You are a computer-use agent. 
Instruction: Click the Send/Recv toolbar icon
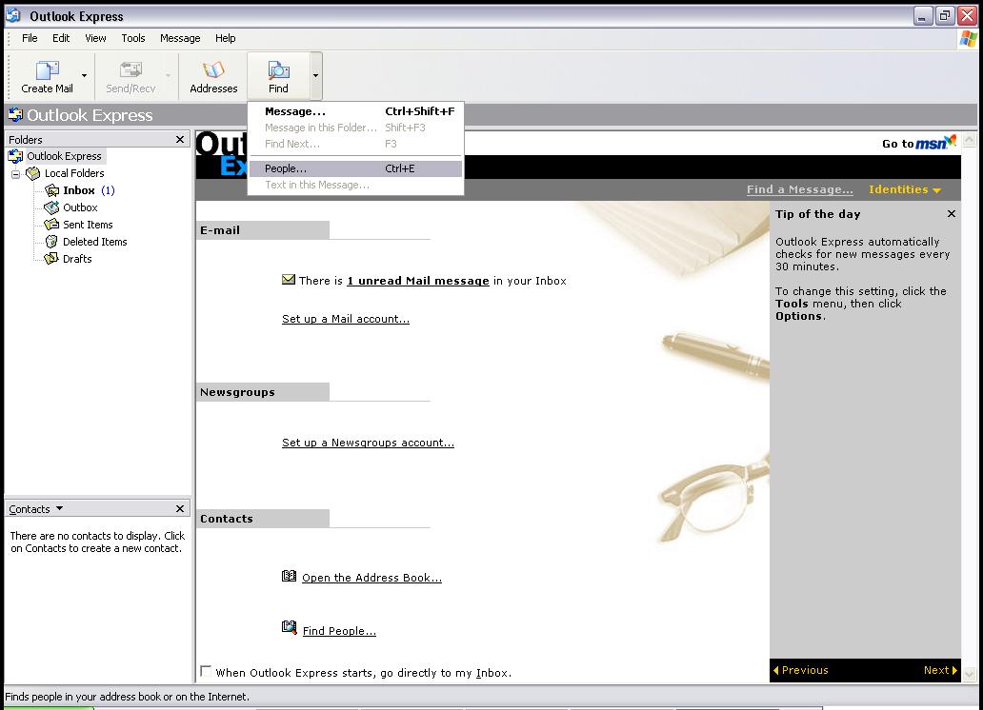pyautogui.click(x=130, y=69)
